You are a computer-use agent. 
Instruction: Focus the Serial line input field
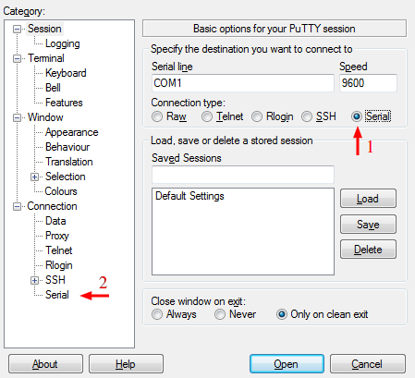tap(243, 83)
